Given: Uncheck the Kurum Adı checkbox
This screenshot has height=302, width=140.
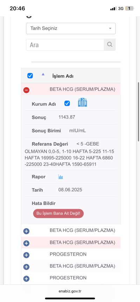Looking at the screenshot, I should coord(67,103).
